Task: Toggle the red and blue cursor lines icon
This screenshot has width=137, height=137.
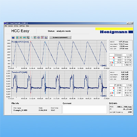Action: click(42, 37)
